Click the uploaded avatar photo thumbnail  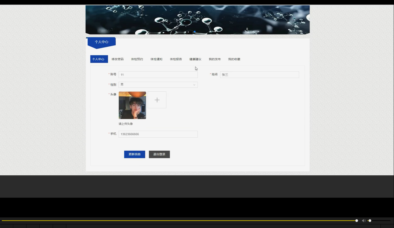click(132, 105)
